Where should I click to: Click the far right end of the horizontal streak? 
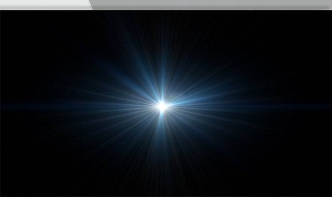pos(325,106)
